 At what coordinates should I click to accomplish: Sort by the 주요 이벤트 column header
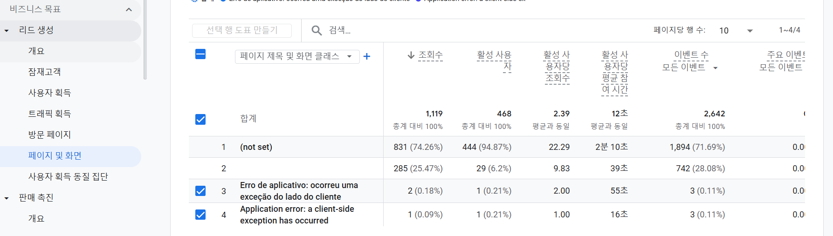coord(786,55)
